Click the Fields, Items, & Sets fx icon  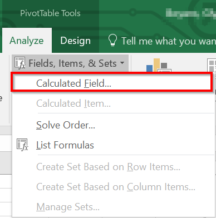[20, 63]
